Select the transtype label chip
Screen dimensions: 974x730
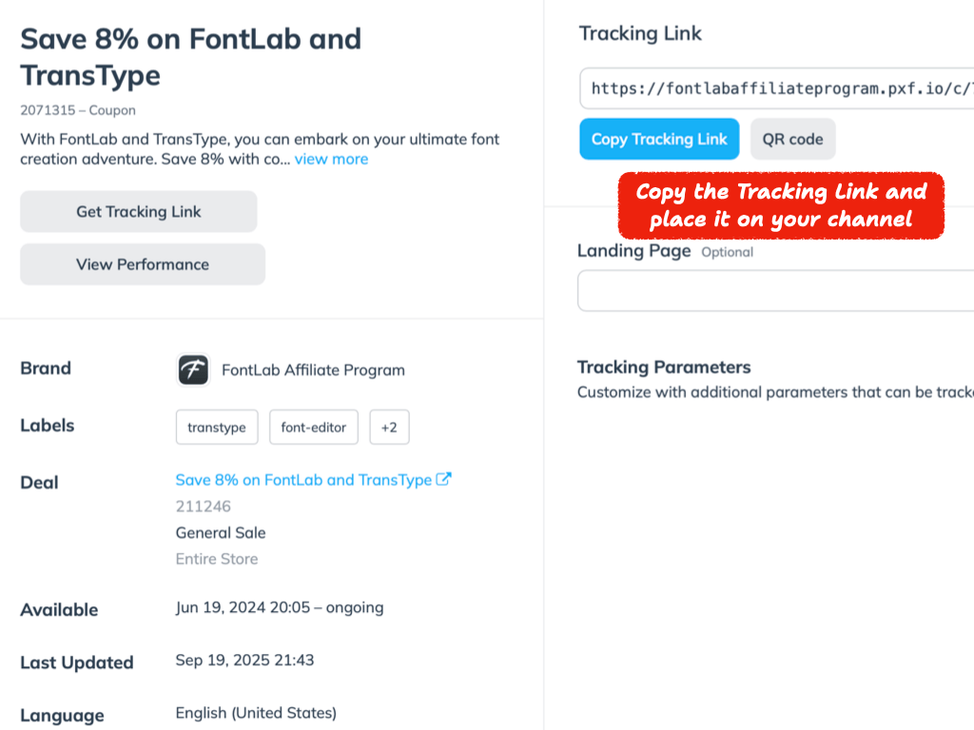point(217,427)
